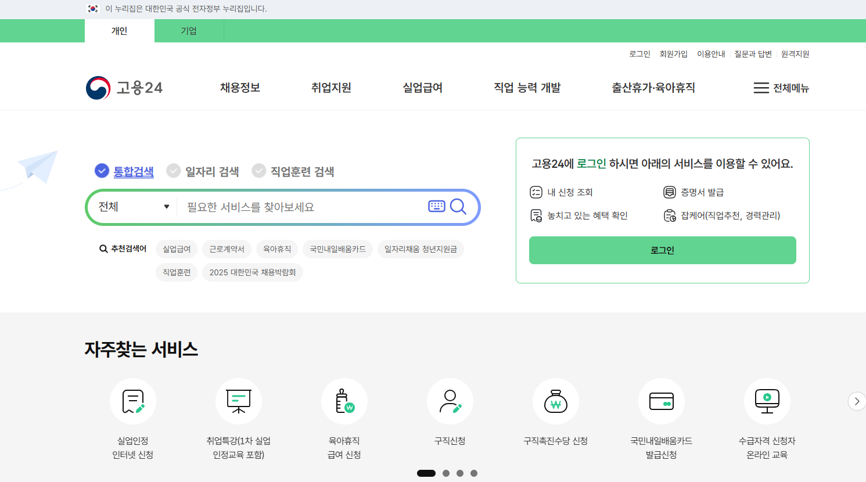Open the 취업지원 menu
This screenshot has width=866, height=482.
tap(331, 88)
